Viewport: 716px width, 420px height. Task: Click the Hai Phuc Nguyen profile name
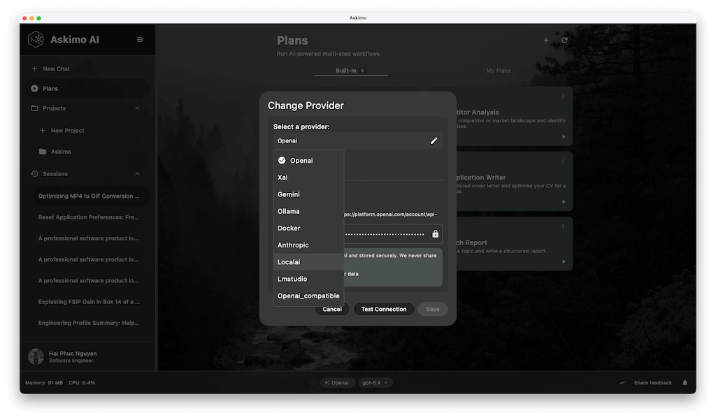coord(73,354)
